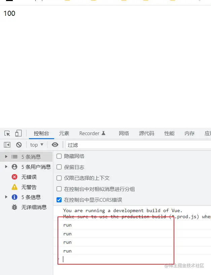Switch to the 元素 tab
This screenshot has height=275, width=211.
coord(64,133)
